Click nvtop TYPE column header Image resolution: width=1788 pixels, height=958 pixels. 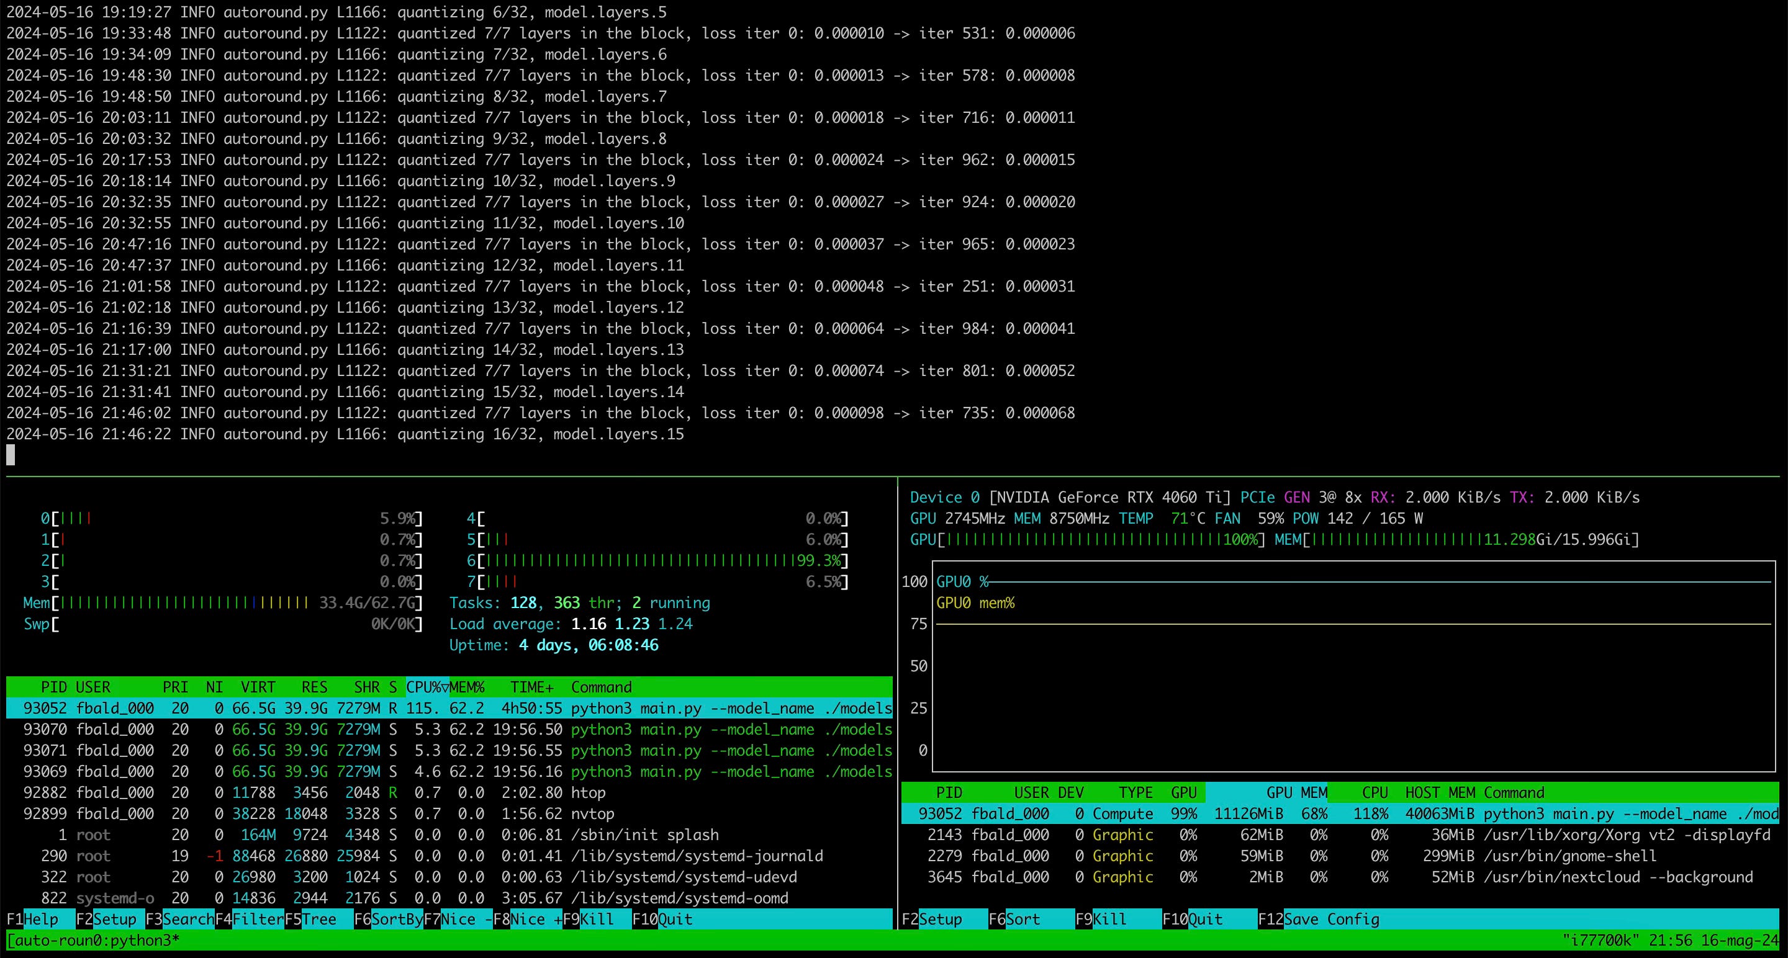pyautogui.click(x=1136, y=792)
